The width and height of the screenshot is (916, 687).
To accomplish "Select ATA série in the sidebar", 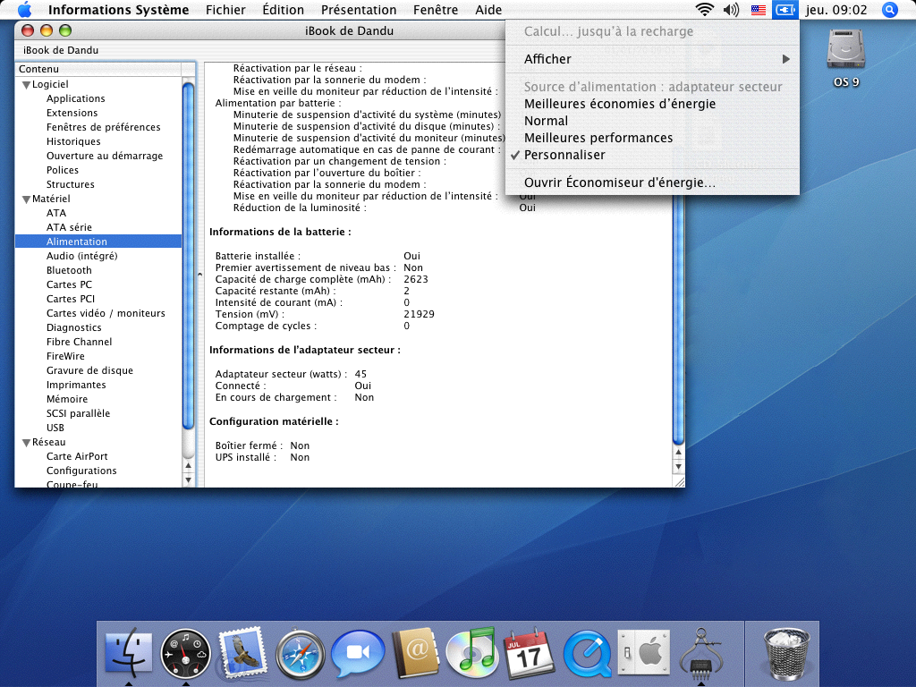I will 69,227.
